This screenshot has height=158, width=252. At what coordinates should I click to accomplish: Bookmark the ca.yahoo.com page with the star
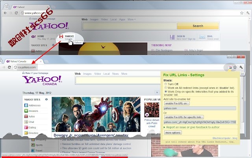[235, 67]
